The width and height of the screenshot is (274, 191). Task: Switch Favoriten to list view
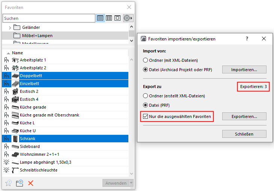click(100, 18)
